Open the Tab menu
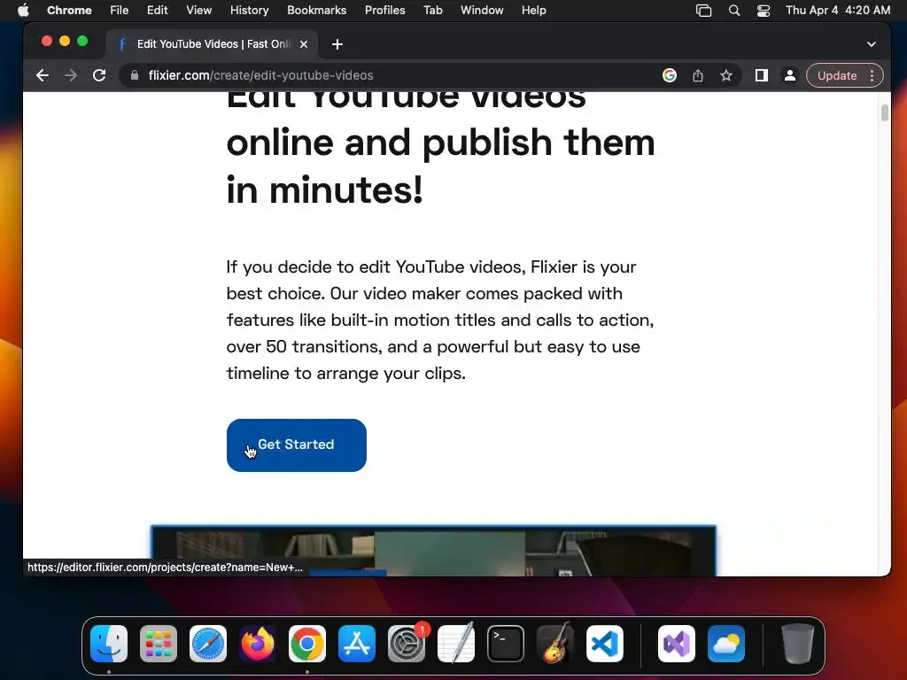Screen dimensions: 907x680 [x=432, y=10]
